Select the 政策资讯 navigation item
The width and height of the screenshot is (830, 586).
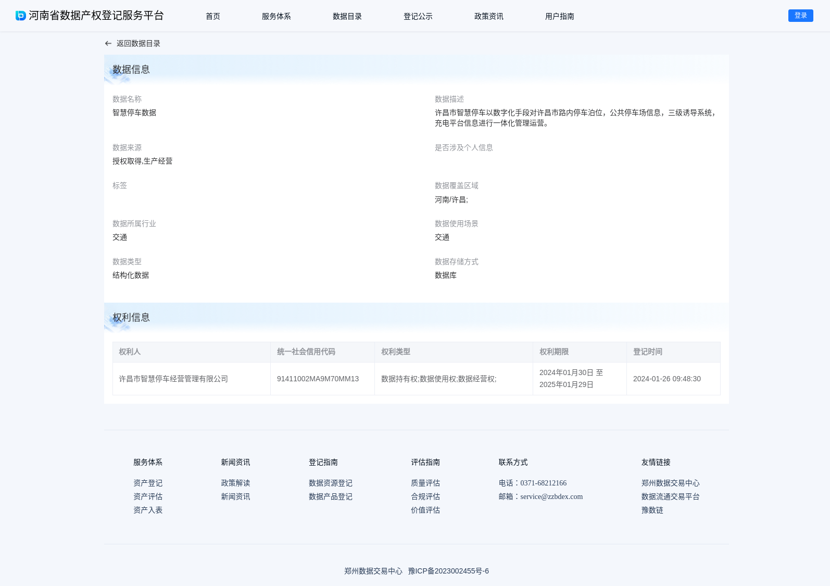(x=489, y=17)
